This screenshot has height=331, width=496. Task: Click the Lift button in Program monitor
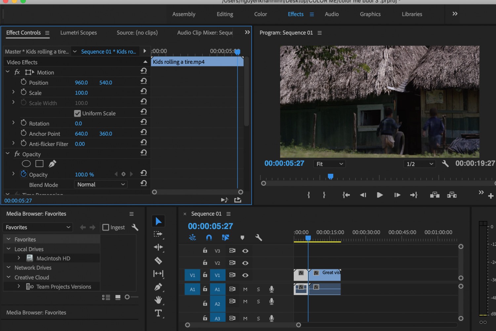pyautogui.click(x=434, y=195)
